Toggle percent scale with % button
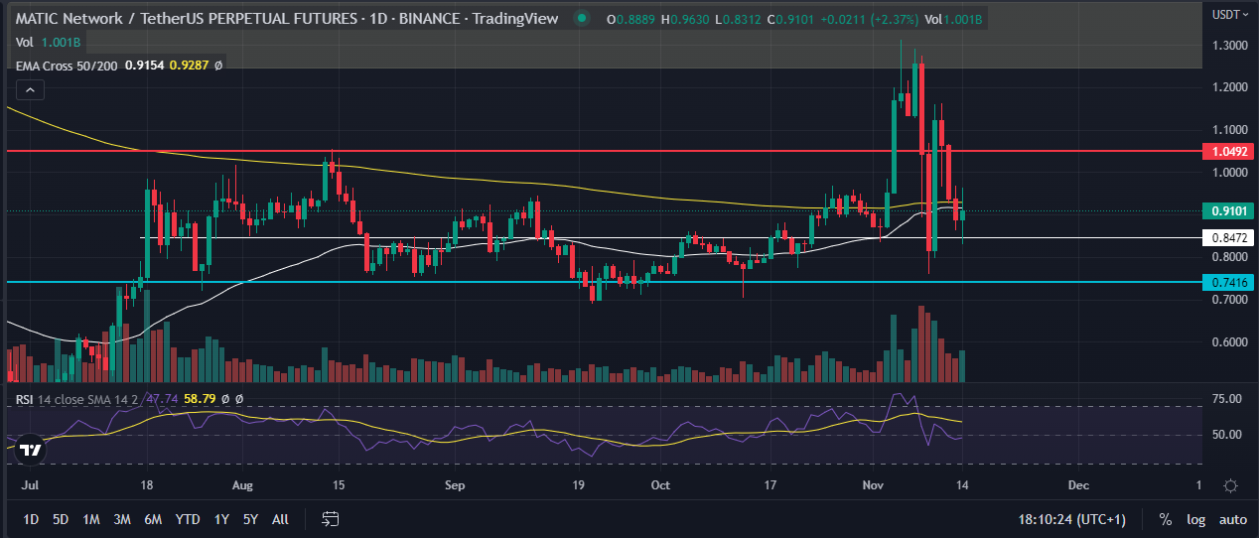Screen dimensions: 1259x538 1165,519
